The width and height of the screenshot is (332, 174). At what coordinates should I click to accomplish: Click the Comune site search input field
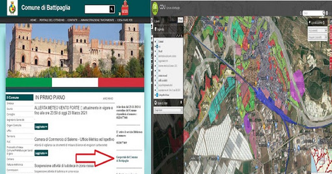pyautogui.click(x=97, y=9)
